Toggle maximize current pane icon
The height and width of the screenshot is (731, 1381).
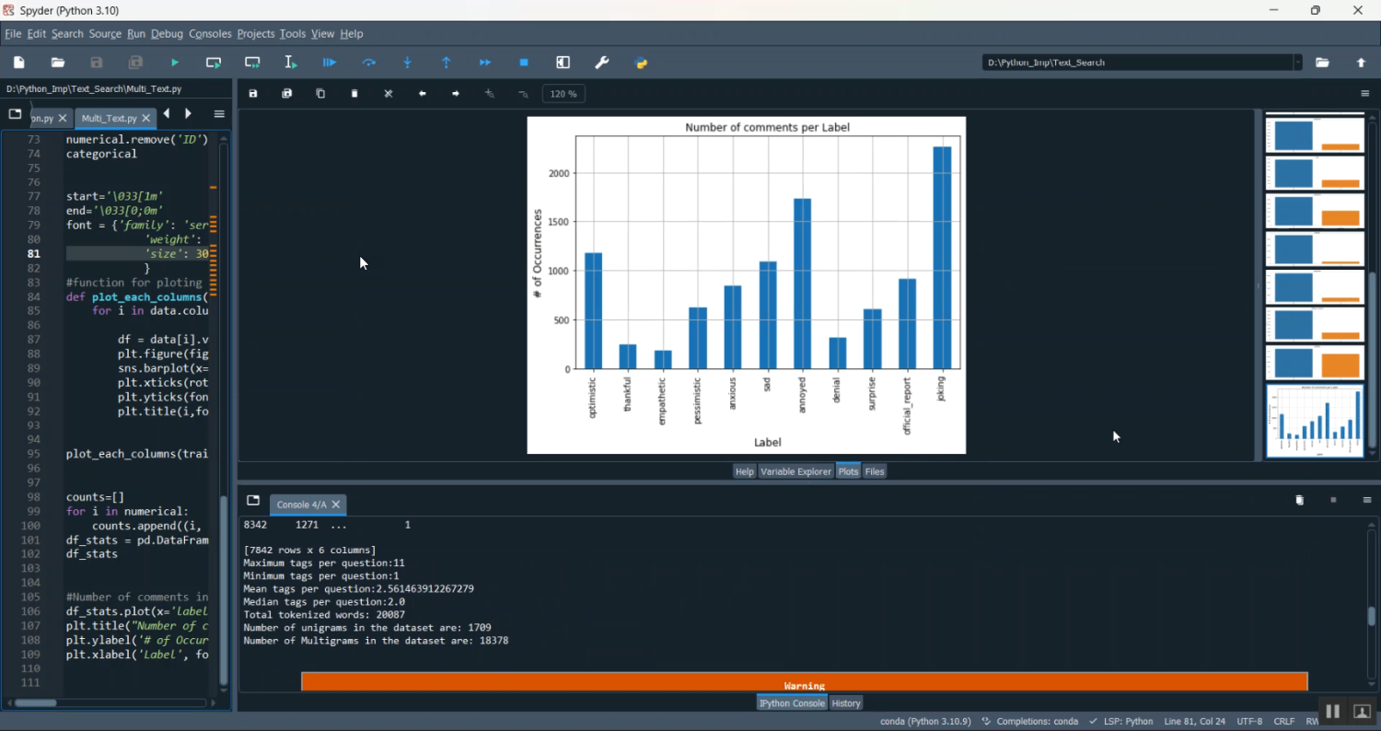tap(563, 63)
